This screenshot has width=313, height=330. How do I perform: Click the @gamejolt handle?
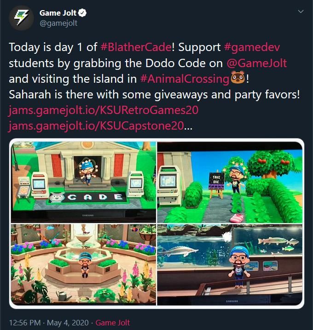tap(58, 23)
